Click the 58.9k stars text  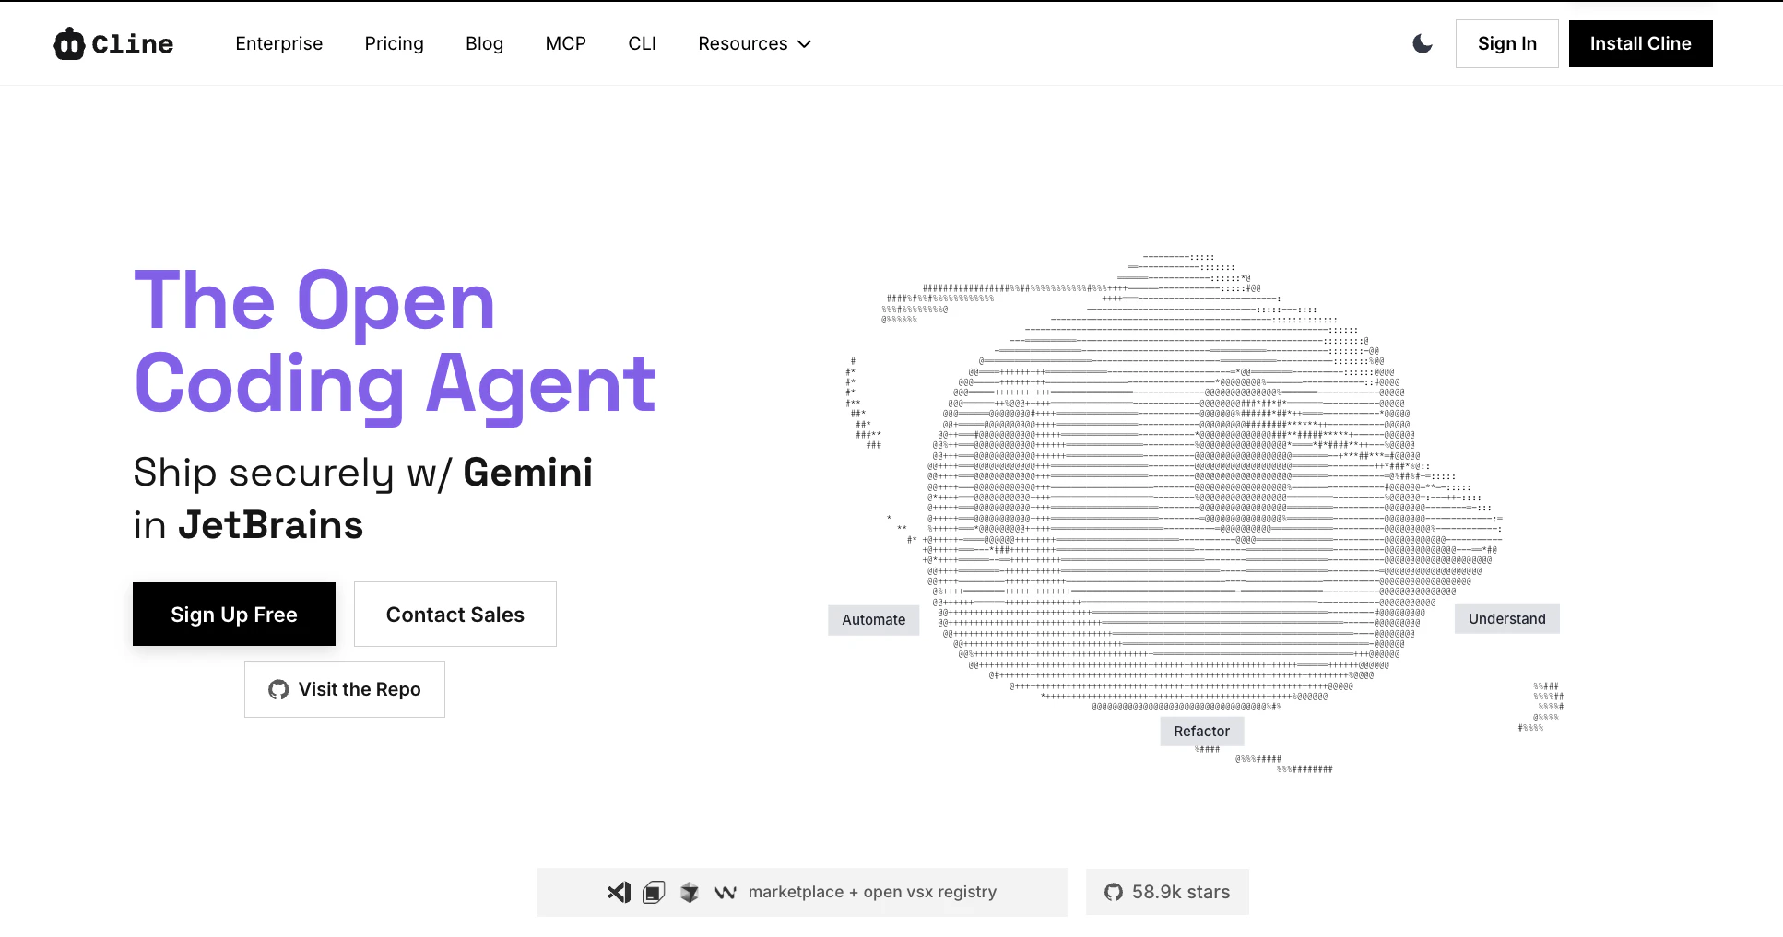click(1181, 892)
